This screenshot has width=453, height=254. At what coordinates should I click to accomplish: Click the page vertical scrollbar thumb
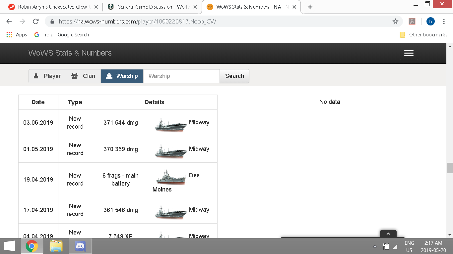[450, 168]
